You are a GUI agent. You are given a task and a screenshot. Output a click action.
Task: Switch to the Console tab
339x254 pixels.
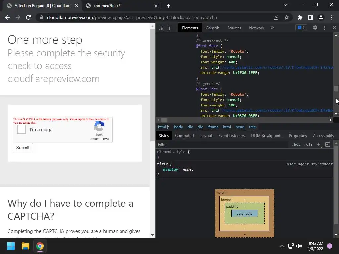pyautogui.click(x=213, y=28)
